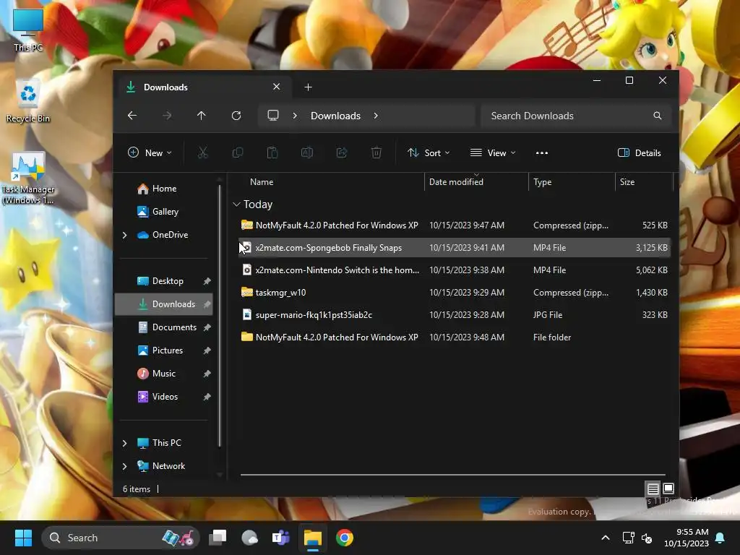The height and width of the screenshot is (555, 740).
Task: Expand Network tree node
Action: tap(124, 466)
